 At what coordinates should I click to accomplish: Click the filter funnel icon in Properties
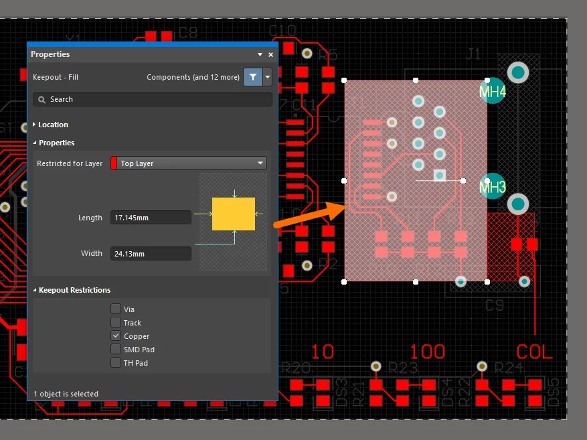click(x=253, y=77)
